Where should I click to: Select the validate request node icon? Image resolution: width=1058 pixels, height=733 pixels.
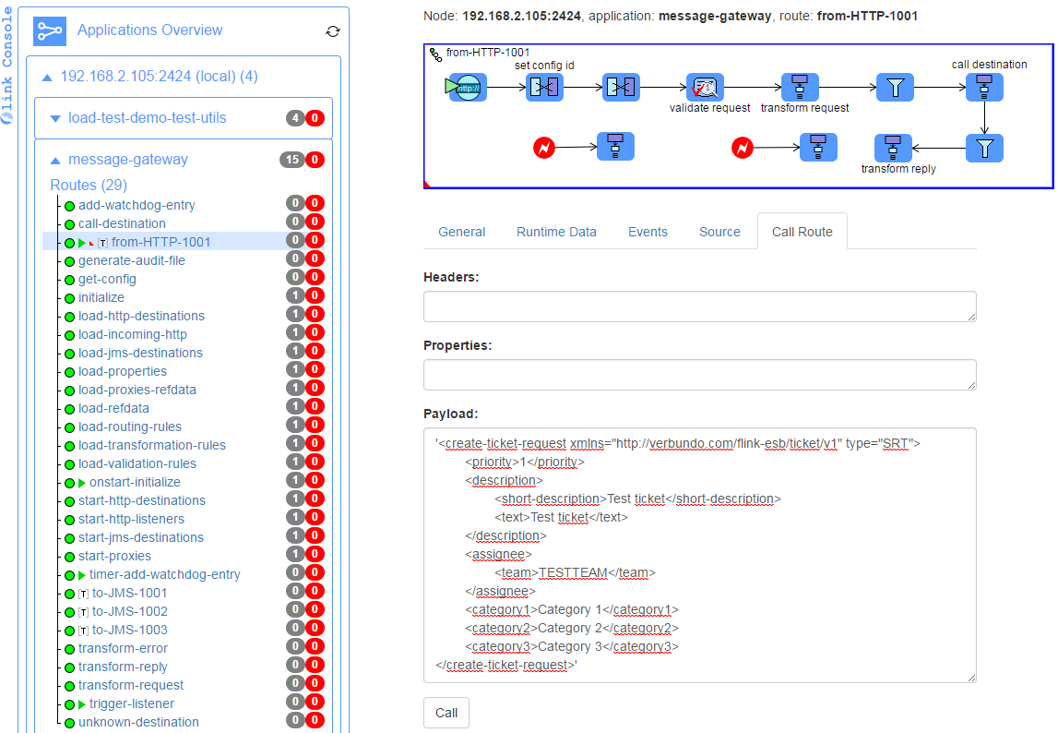click(705, 88)
